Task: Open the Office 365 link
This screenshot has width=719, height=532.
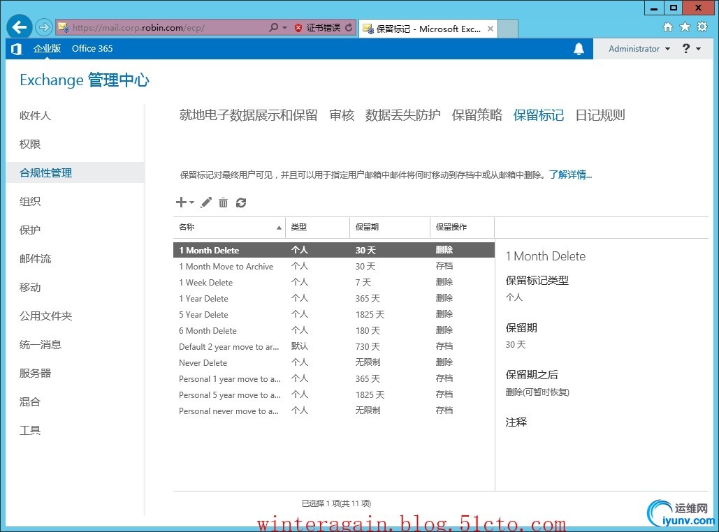Action: (92, 49)
